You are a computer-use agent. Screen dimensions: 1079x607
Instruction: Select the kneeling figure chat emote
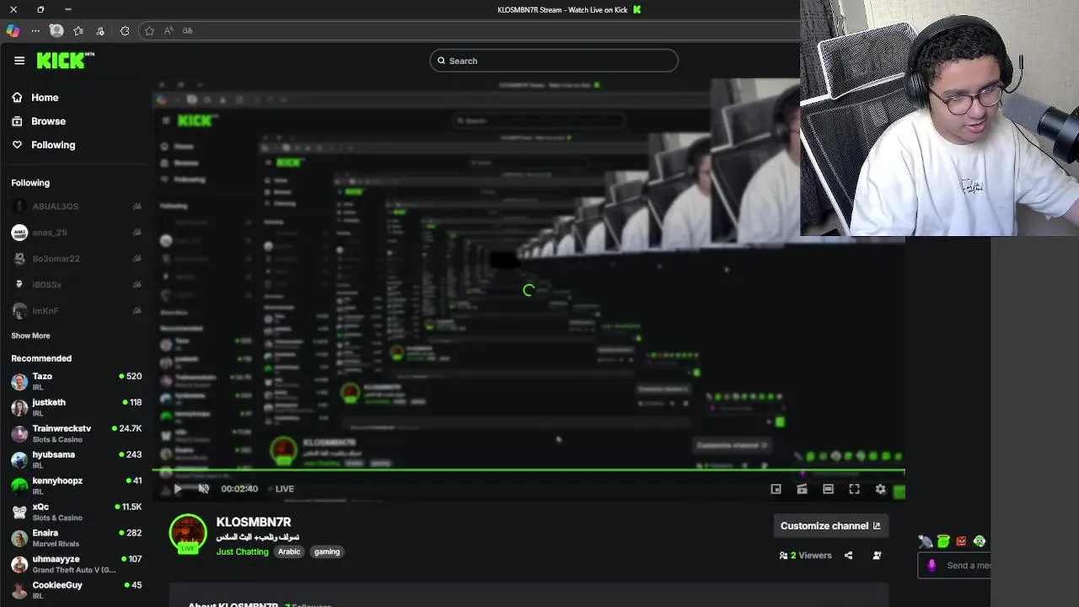click(x=926, y=541)
